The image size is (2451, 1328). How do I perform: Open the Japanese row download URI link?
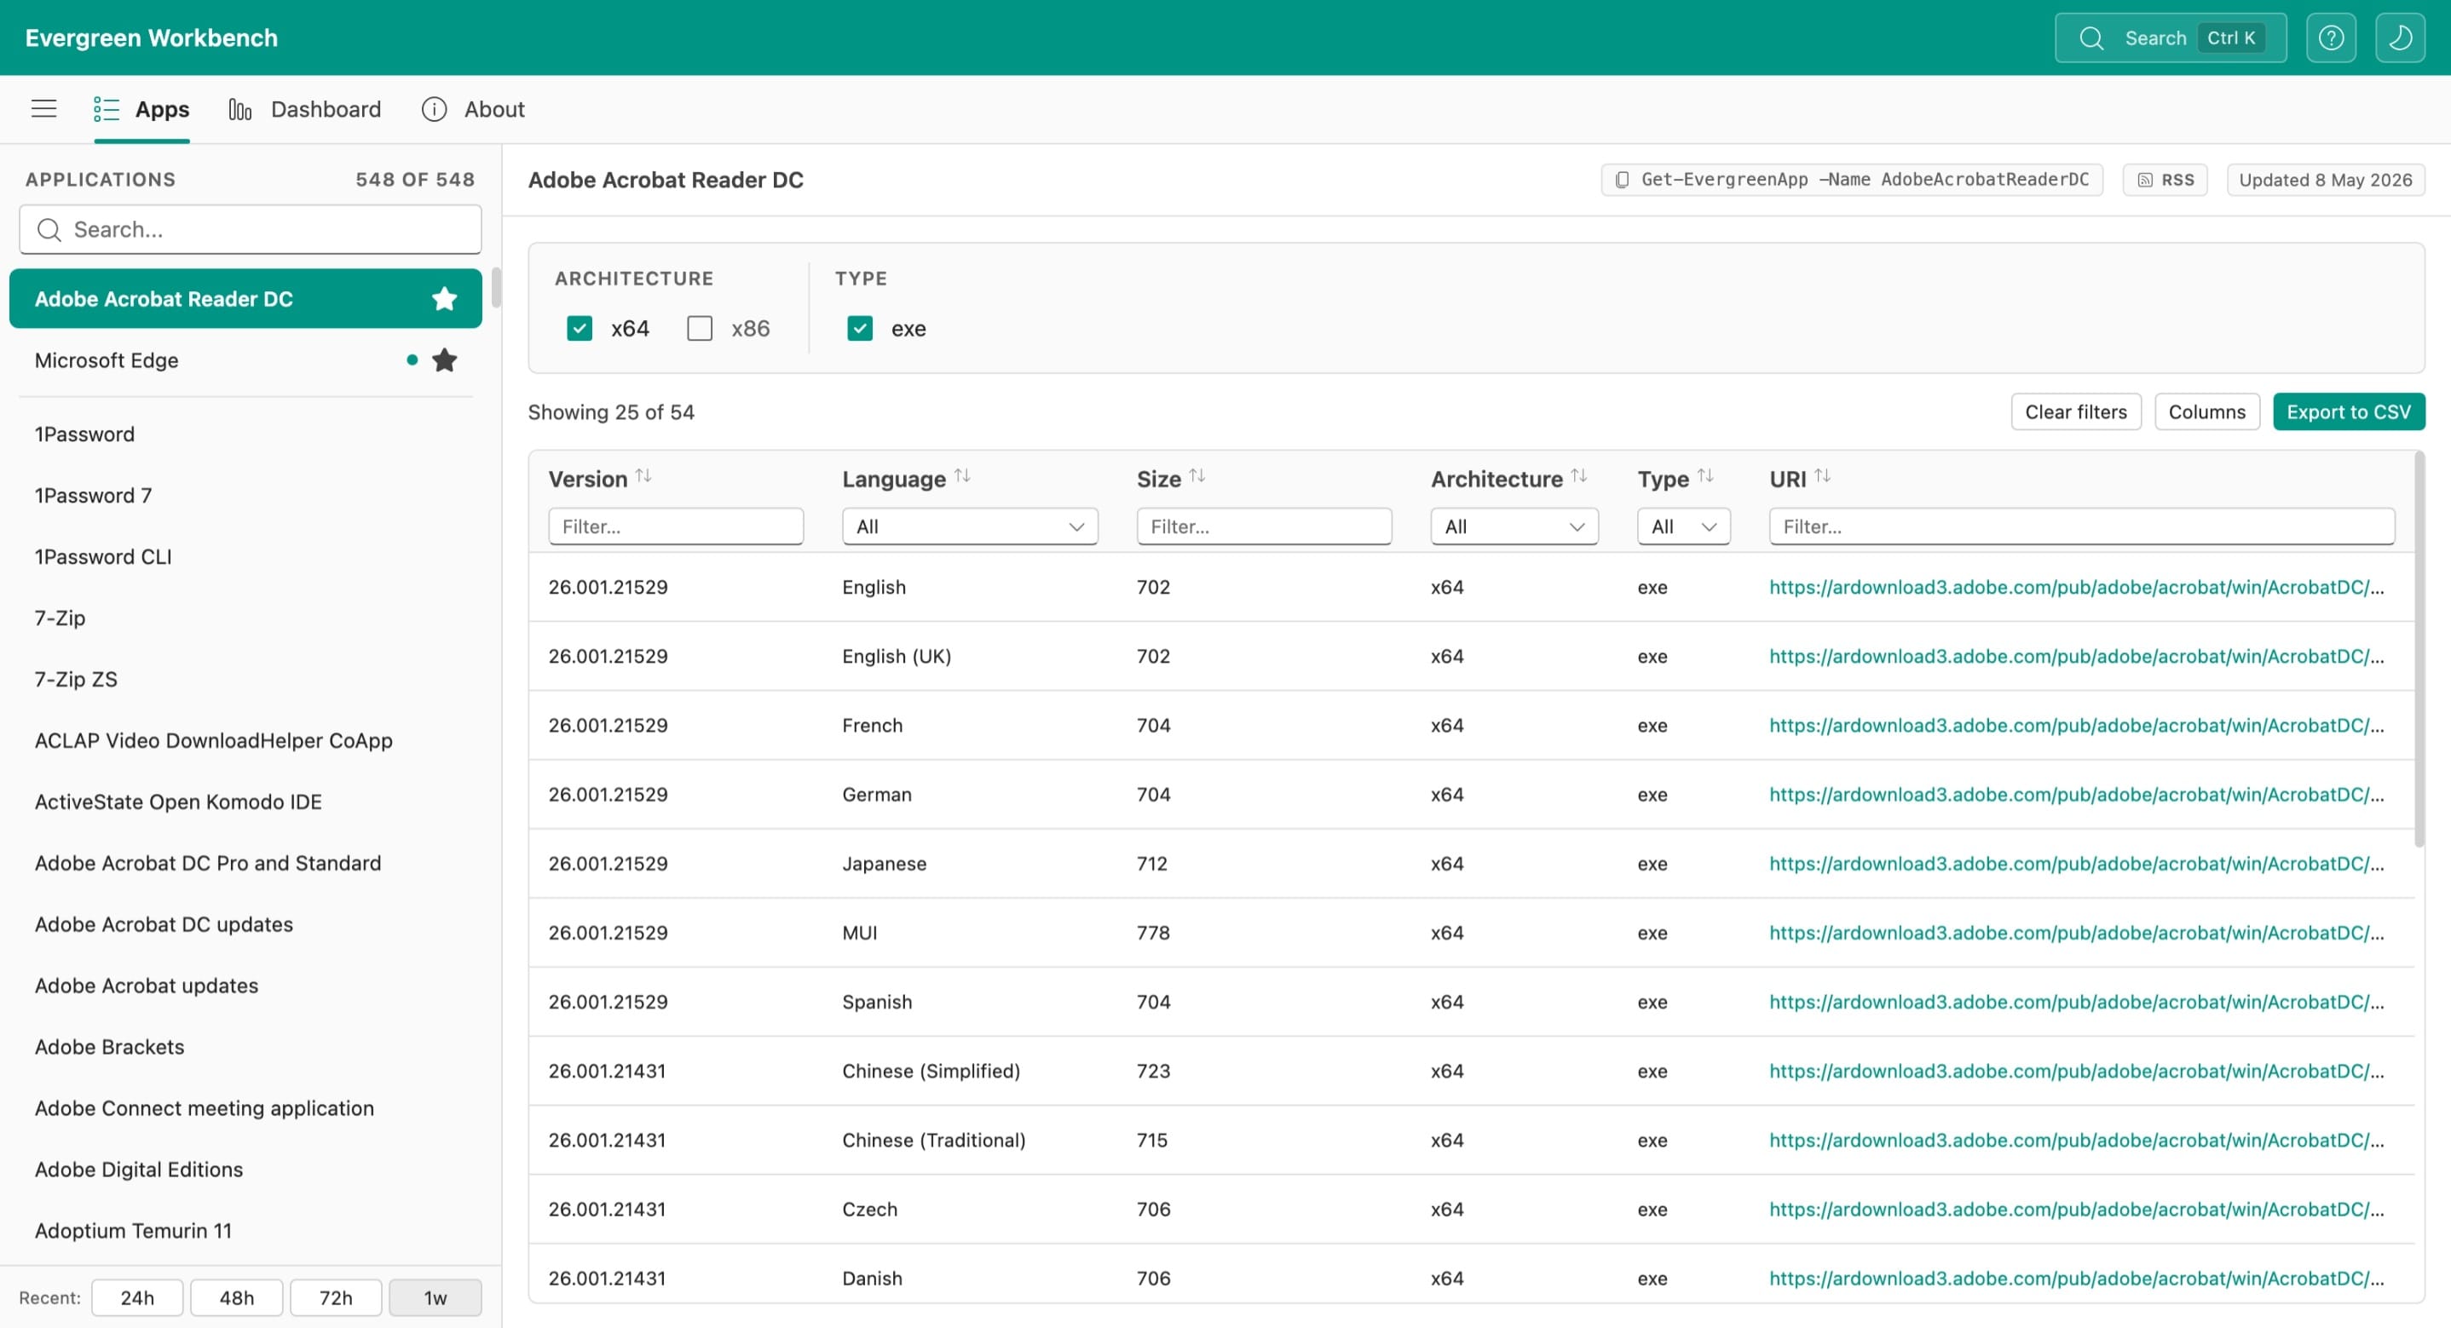(x=2076, y=864)
